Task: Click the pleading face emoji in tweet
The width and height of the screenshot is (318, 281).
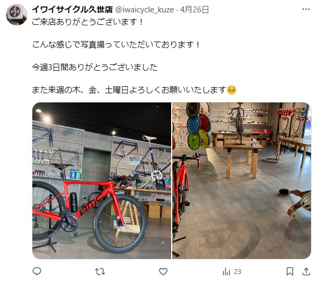Action: tap(232, 90)
